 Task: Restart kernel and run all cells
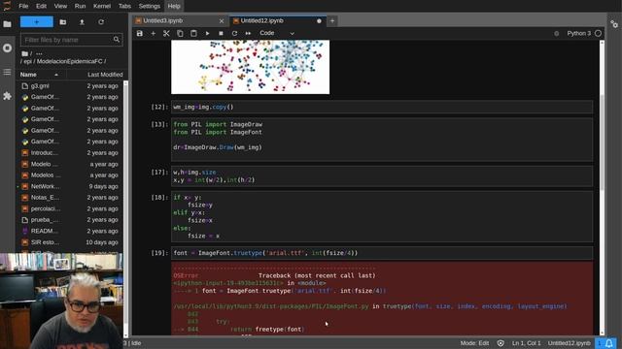point(248,33)
